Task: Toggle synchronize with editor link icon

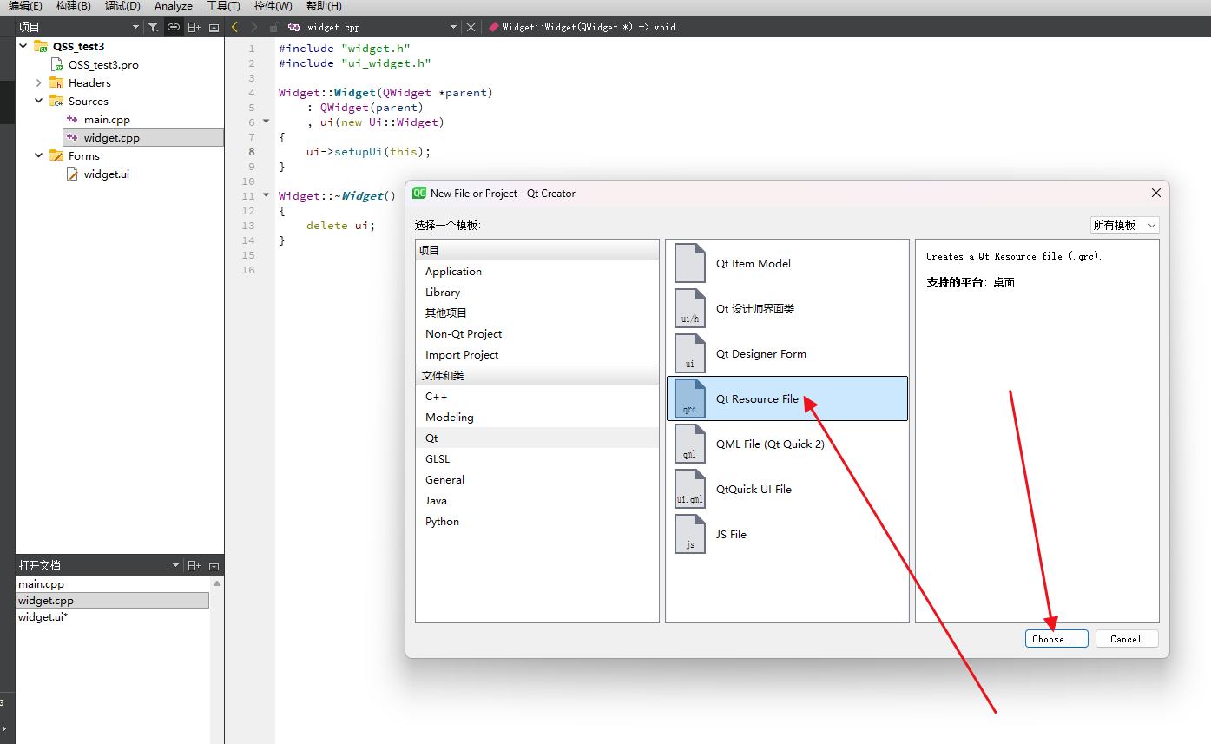Action: coord(174,27)
